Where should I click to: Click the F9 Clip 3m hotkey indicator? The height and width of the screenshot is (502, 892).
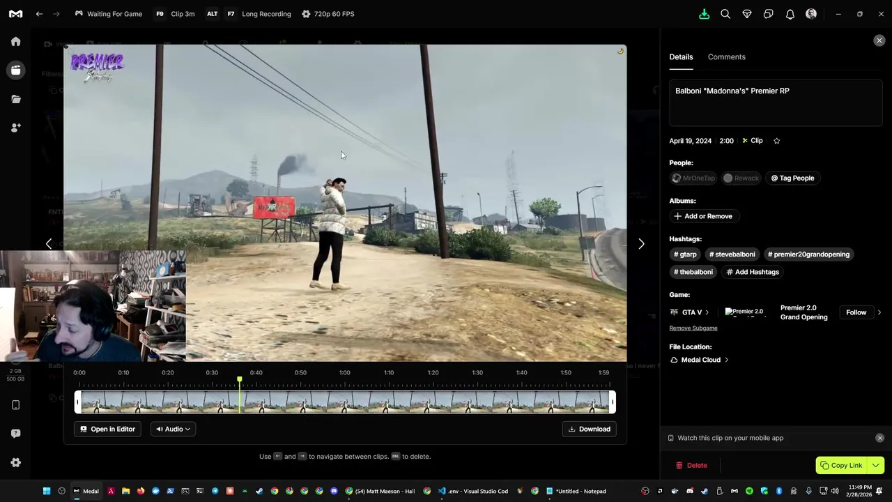tap(175, 14)
